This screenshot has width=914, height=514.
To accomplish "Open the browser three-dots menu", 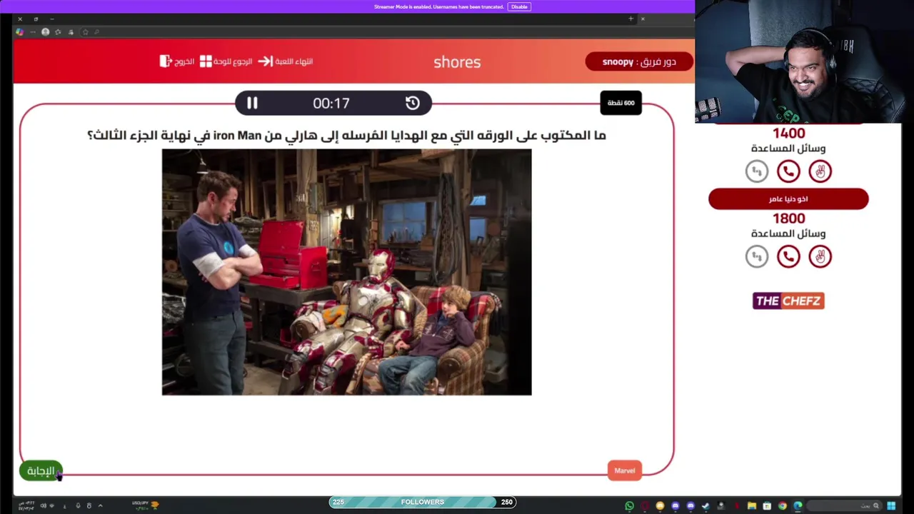I will pyautogui.click(x=32, y=31).
